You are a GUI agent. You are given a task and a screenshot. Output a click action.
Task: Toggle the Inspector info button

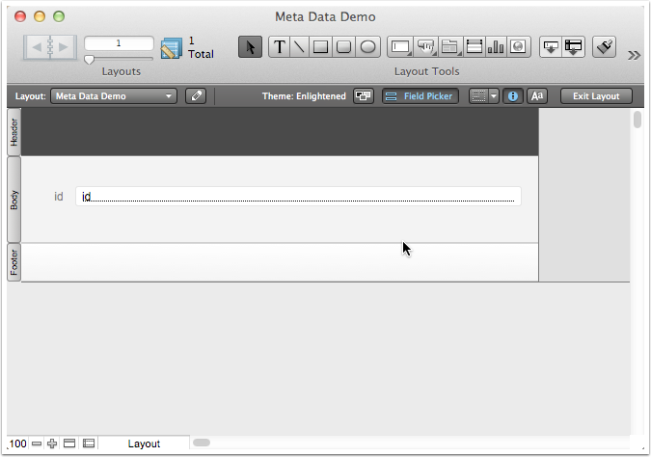(513, 96)
